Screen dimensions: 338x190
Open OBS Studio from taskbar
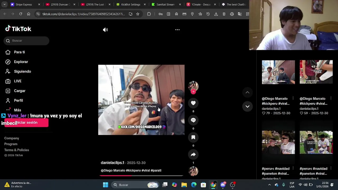tap(232, 185)
